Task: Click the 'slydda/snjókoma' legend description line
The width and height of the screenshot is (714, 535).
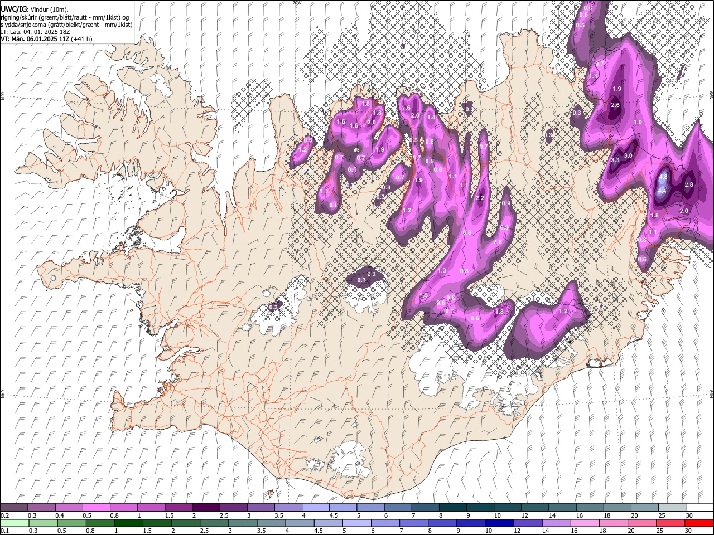Action: pyautogui.click(x=66, y=25)
